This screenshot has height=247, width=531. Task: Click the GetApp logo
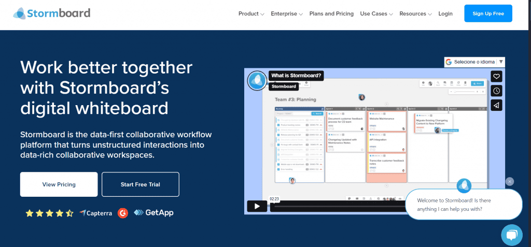tap(153, 213)
